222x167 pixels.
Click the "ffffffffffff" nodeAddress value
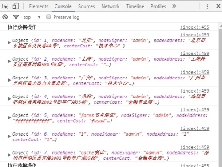pyautogui.click(x=32, y=121)
